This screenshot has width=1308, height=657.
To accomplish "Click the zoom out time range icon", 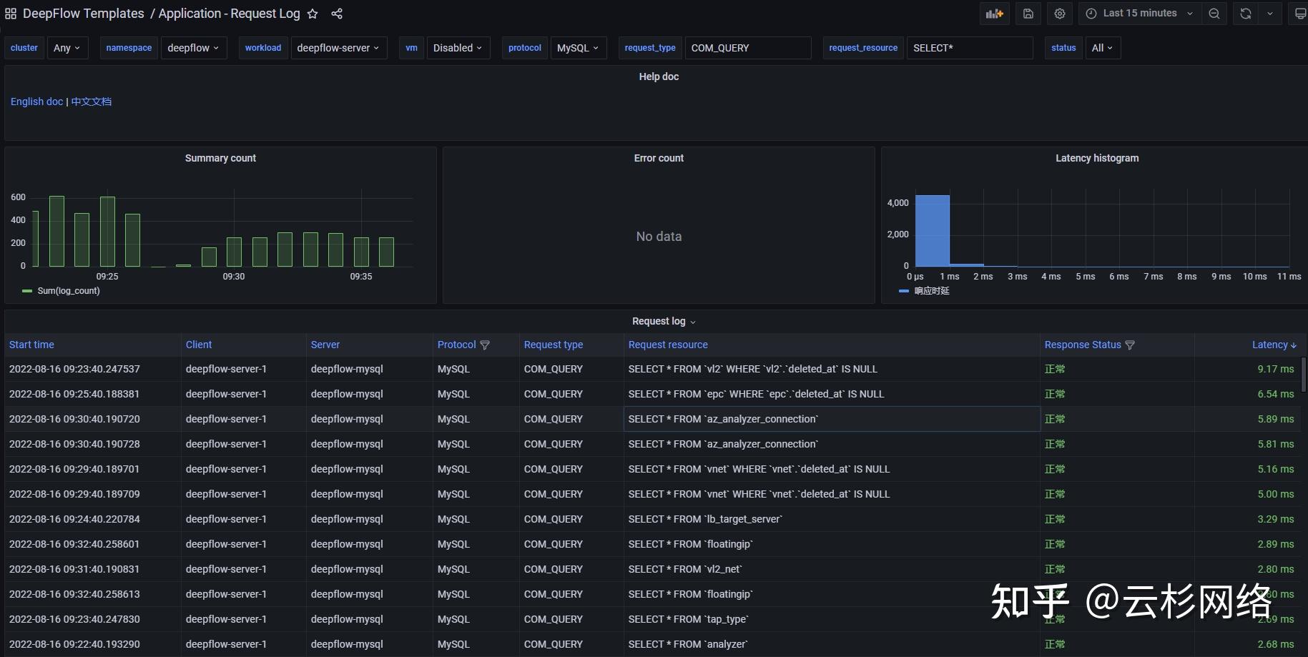I will pyautogui.click(x=1214, y=14).
